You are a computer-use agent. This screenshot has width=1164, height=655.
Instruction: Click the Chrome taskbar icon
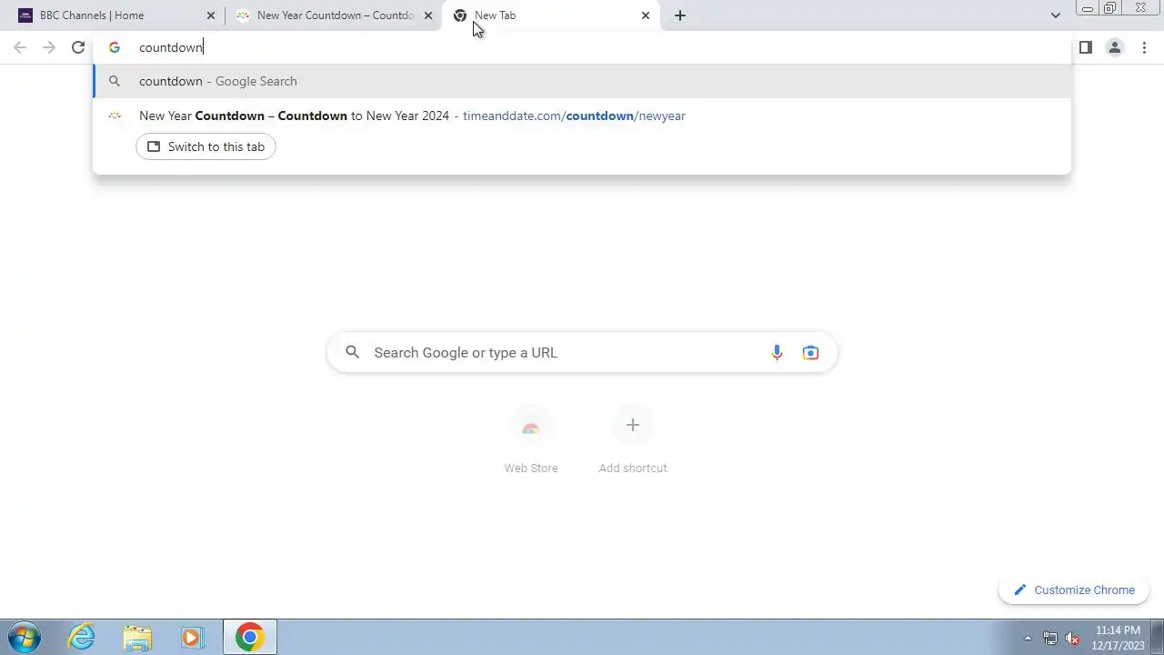[x=249, y=637]
